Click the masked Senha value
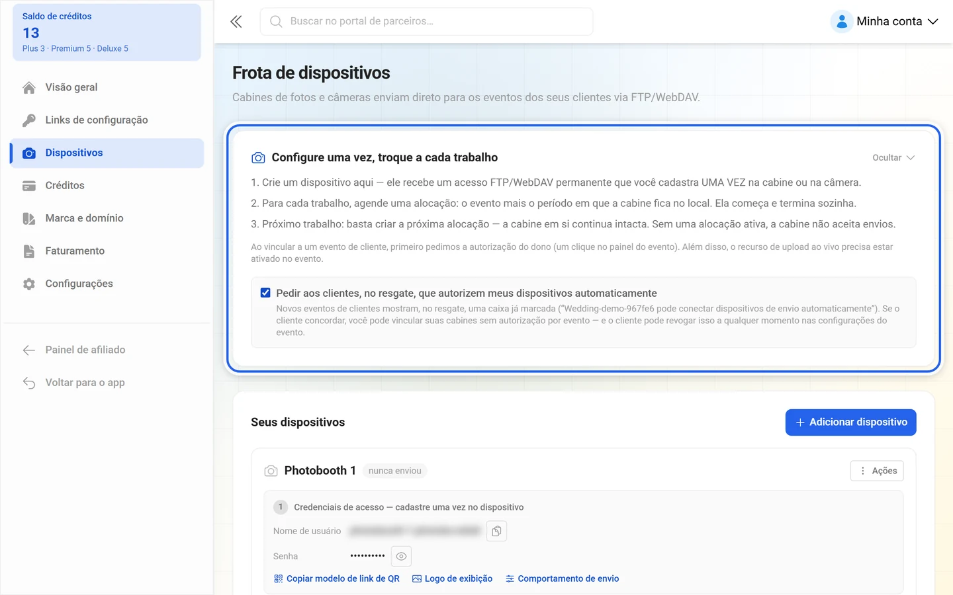 tap(368, 556)
